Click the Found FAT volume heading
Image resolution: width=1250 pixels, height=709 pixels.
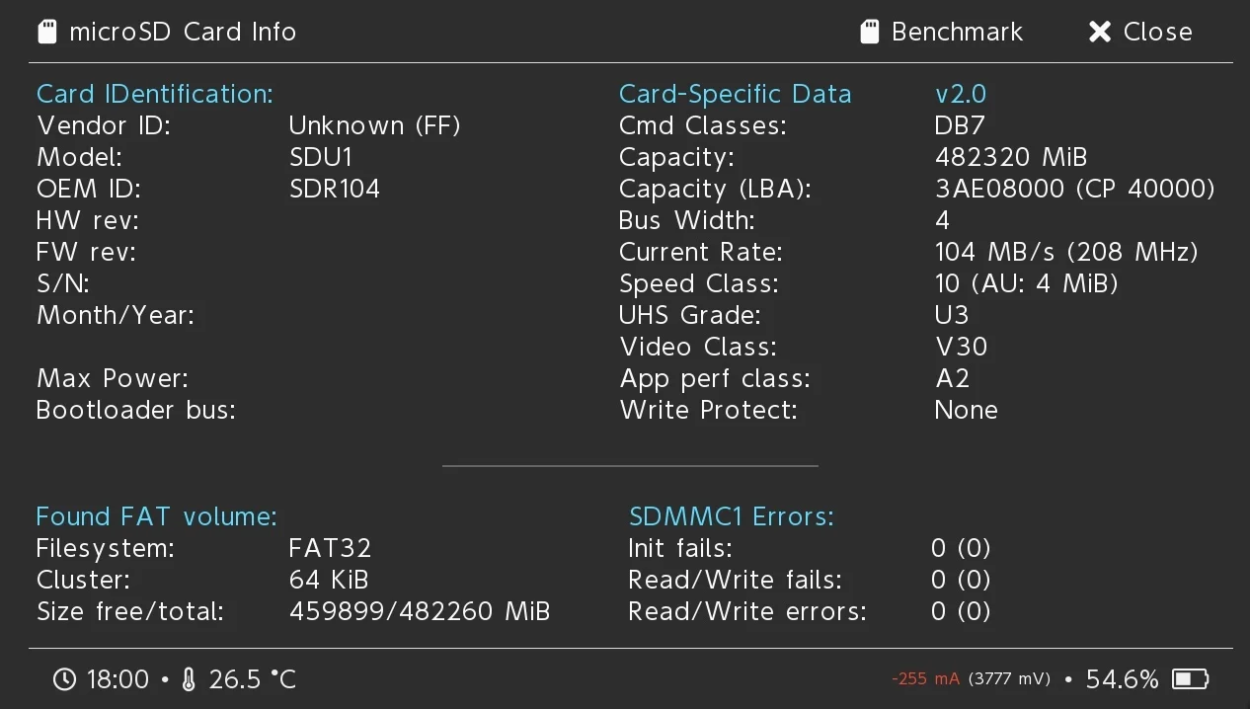point(156,516)
